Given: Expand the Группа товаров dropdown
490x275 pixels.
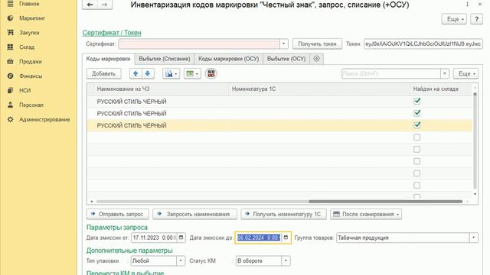Looking at the screenshot, I should click(x=474, y=238).
